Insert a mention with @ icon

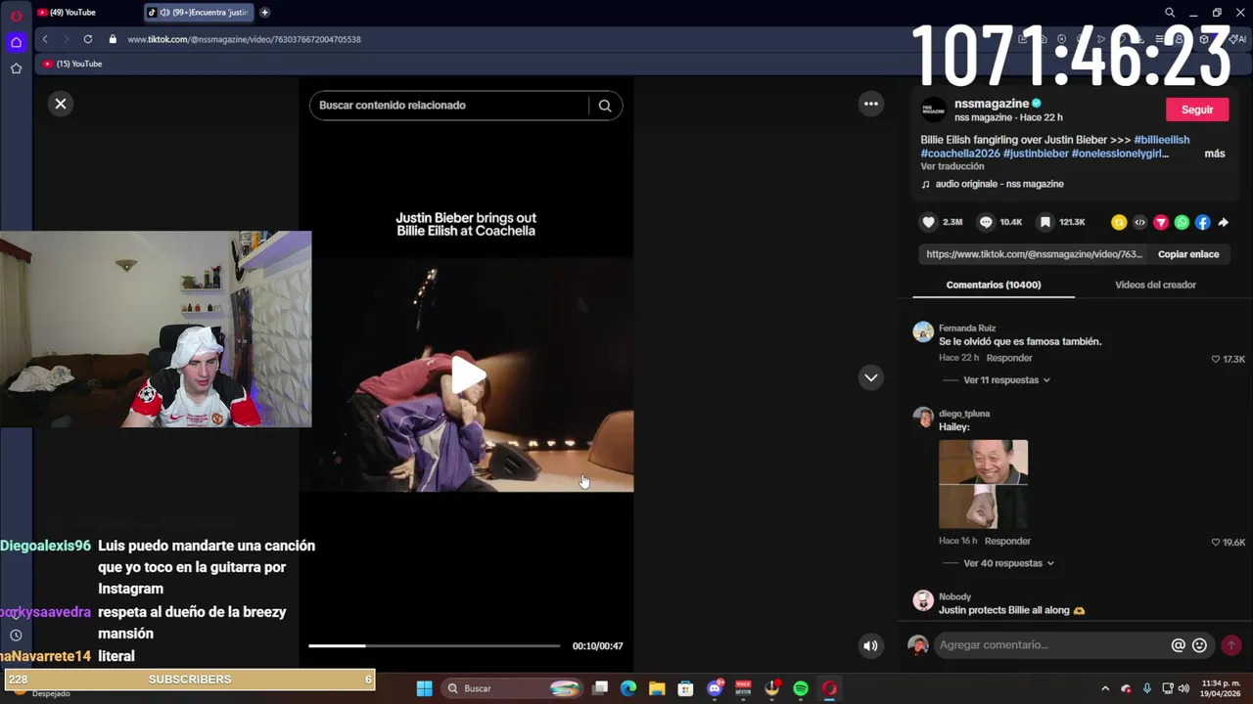tap(1178, 645)
